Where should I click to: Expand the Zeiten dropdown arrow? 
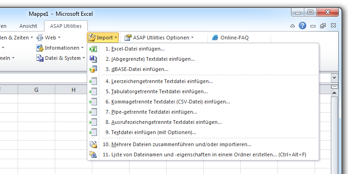(32, 38)
